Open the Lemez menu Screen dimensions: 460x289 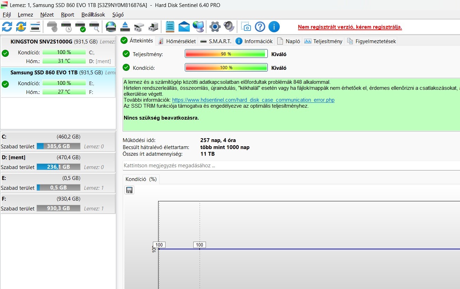(25, 15)
